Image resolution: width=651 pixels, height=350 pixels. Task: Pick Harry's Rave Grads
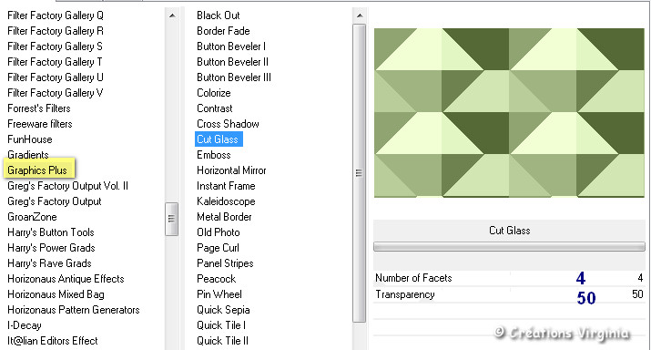click(x=49, y=263)
